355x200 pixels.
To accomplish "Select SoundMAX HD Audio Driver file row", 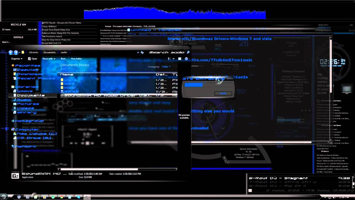I will pos(119,95).
